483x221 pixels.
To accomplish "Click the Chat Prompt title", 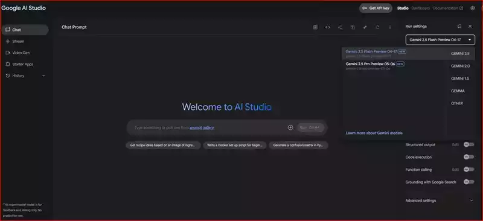I will pyautogui.click(x=74, y=27).
